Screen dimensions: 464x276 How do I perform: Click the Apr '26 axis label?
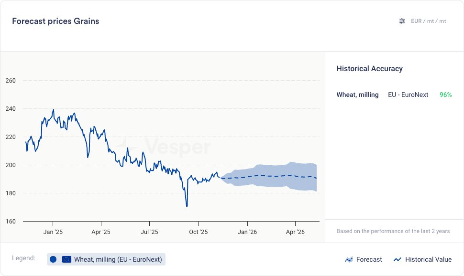tap(295, 232)
